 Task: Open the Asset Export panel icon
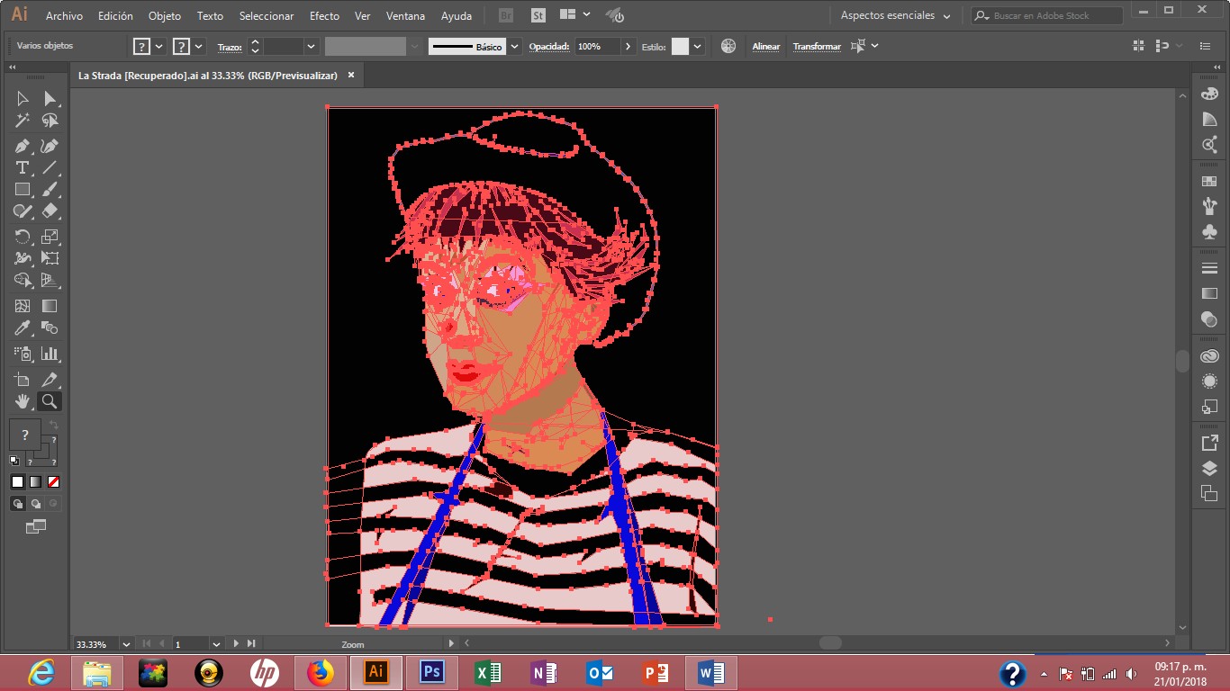click(x=1209, y=443)
